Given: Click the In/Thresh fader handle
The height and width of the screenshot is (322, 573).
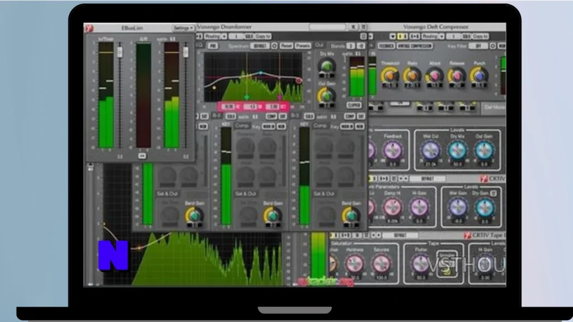Looking at the screenshot, I should point(120,51).
